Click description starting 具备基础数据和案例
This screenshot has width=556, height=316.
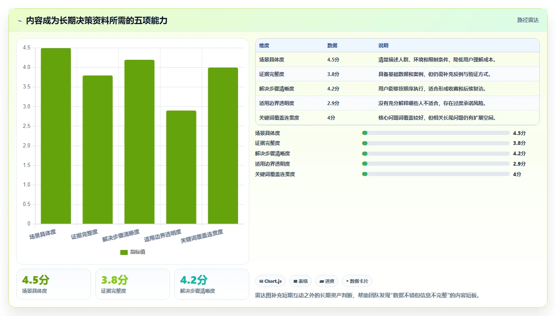434,74
